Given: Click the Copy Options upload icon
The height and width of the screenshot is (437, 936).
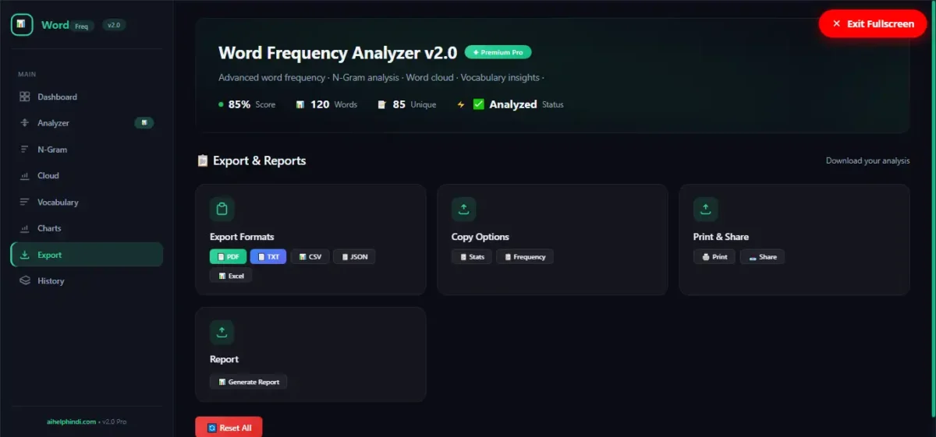Looking at the screenshot, I should click(x=463, y=209).
